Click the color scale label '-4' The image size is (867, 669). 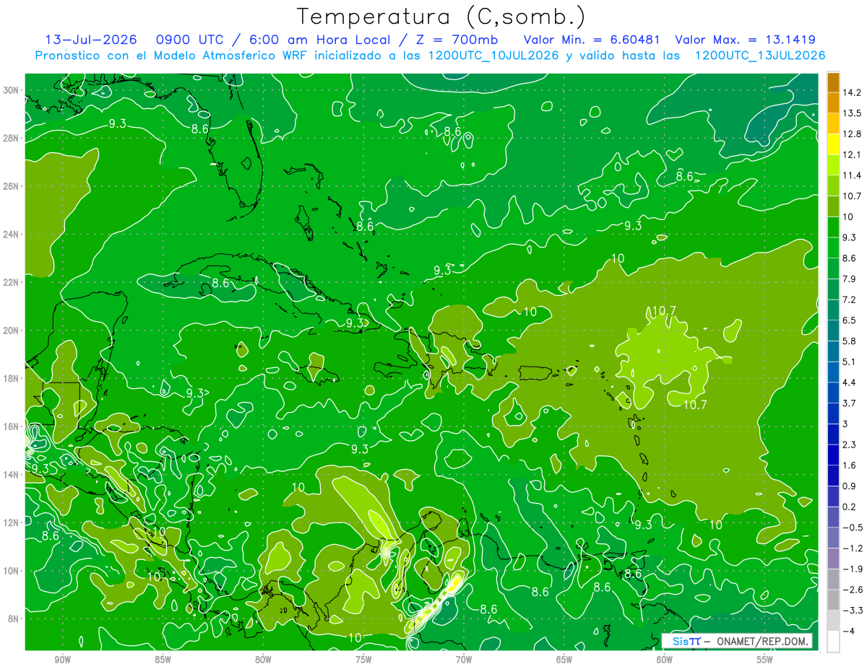pyautogui.click(x=849, y=631)
